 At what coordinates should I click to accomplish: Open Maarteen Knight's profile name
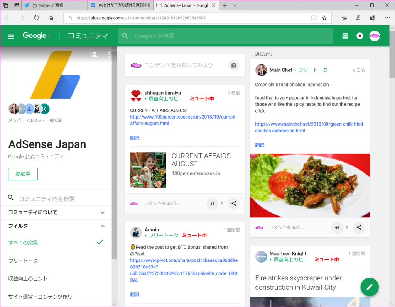coord(288,254)
